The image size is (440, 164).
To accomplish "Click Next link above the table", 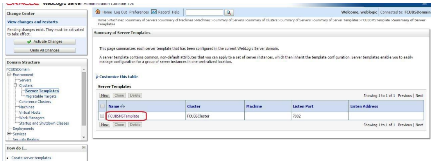I will 419,96.
